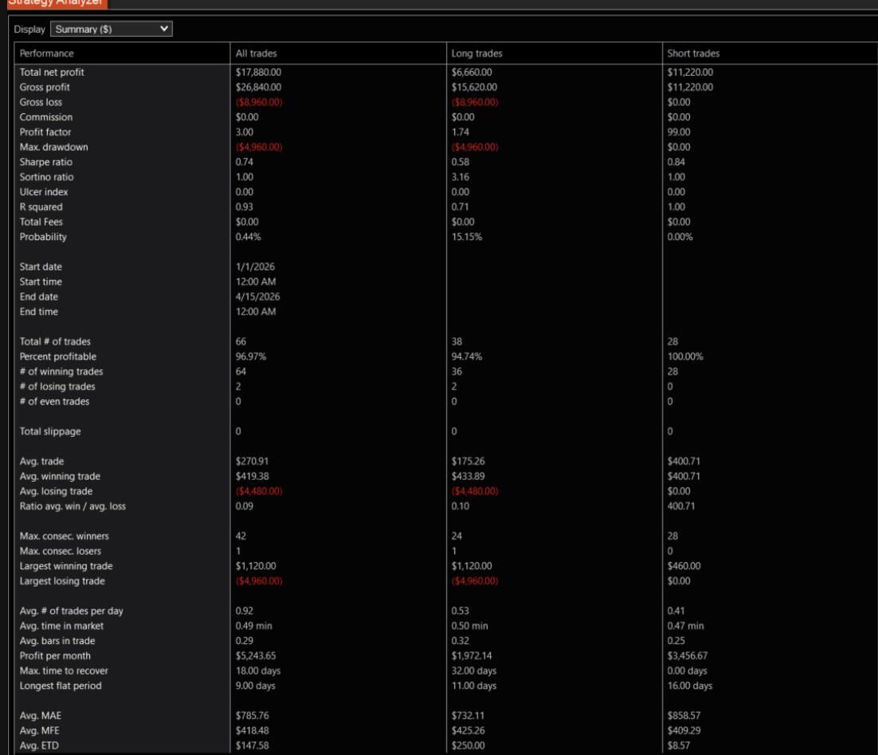This screenshot has width=878, height=755.
Task: Select the Strategy Analyzer tab
Action: 53,3
